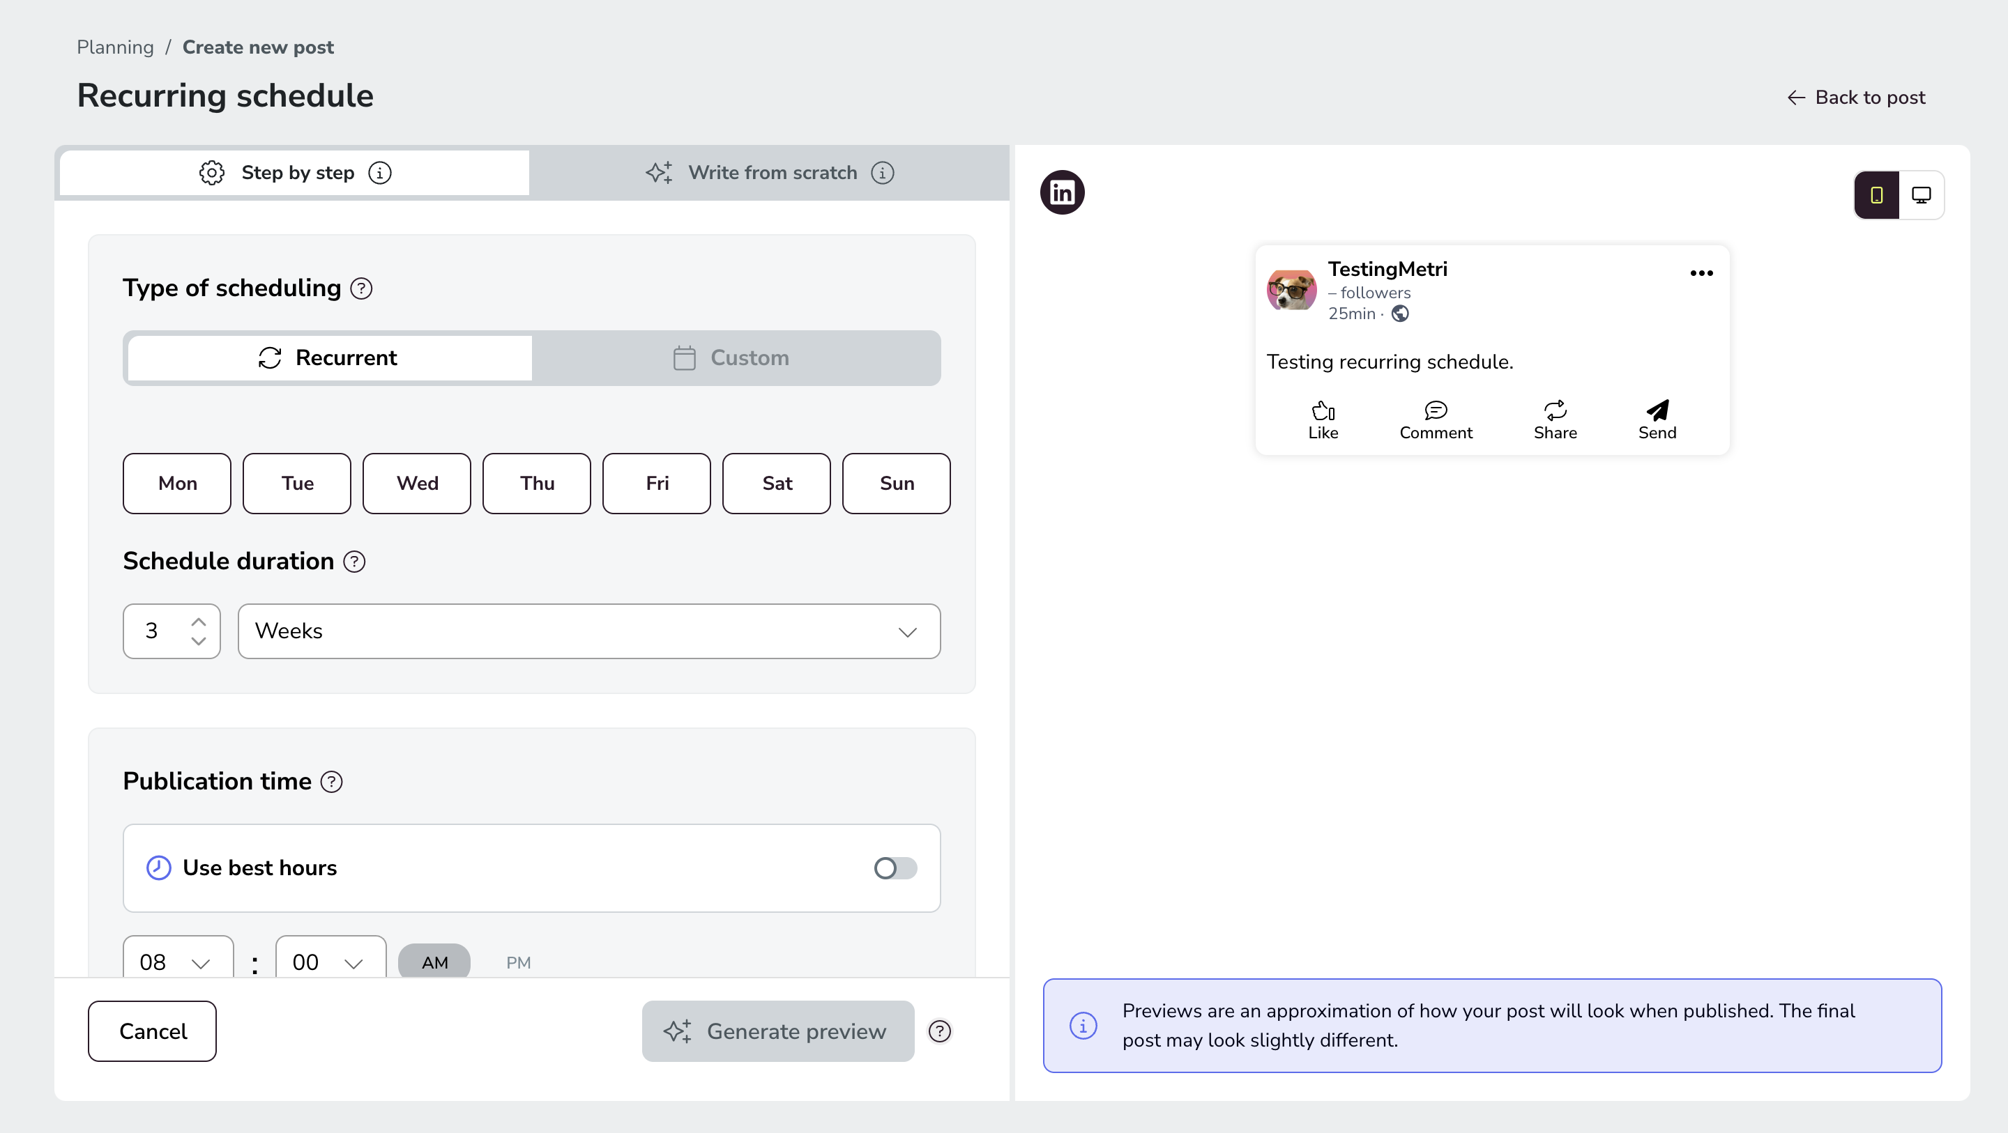Switch preview to desktop view icon
This screenshot has height=1133, width=2008.
pos(1922,195)
